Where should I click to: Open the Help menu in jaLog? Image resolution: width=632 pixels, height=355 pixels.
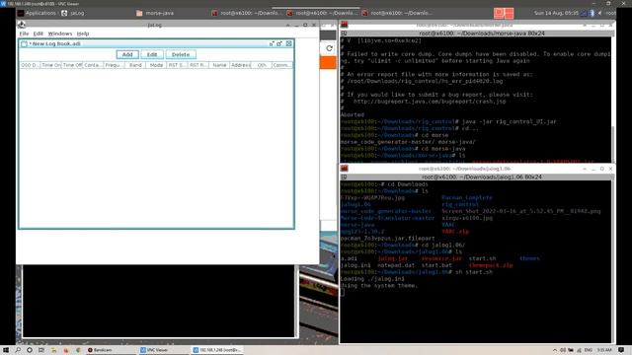pos(83,34)
